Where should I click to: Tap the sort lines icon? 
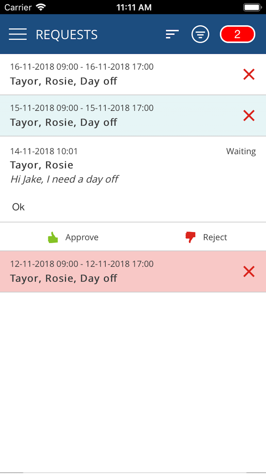click(172, 34)
